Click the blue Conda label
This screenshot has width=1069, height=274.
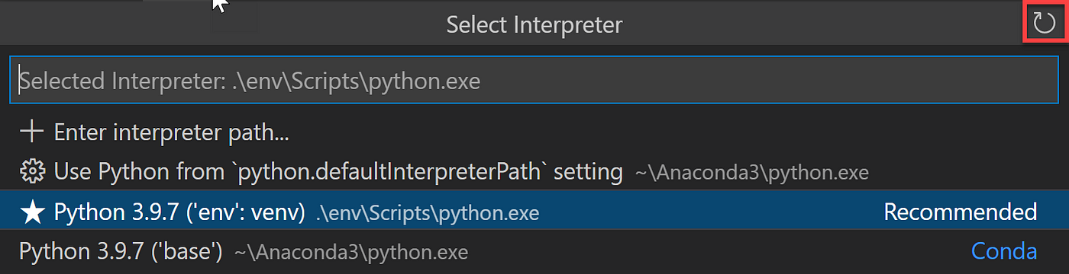pos(1004,251)
